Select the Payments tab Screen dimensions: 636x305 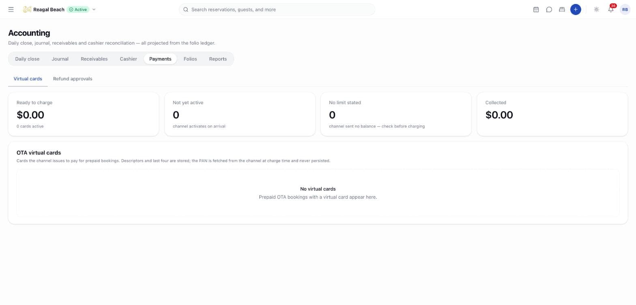pyautogui.click(x=160, y=59)
